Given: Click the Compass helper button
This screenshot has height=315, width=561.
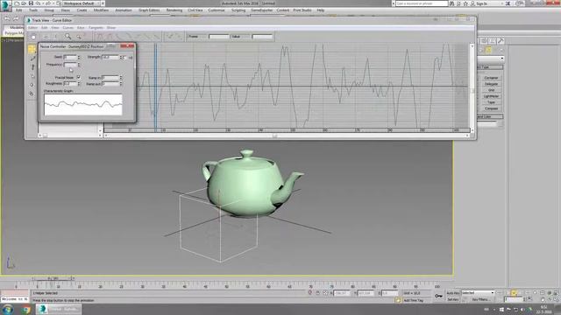Looking at the screenshot, I should point(491,108).
